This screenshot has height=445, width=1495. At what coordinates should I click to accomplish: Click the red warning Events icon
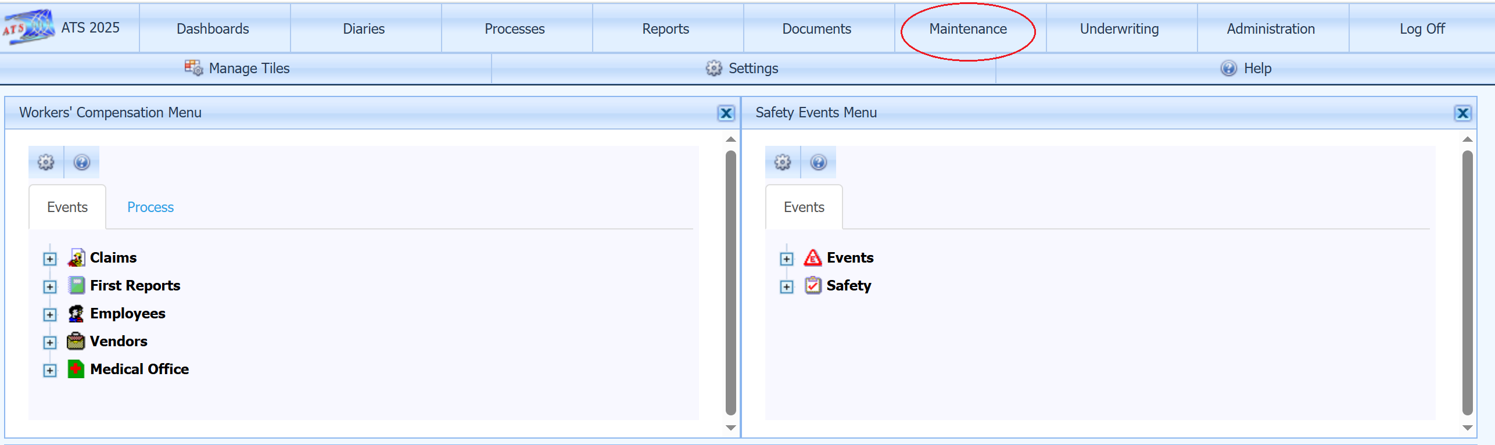coord(812,257)
